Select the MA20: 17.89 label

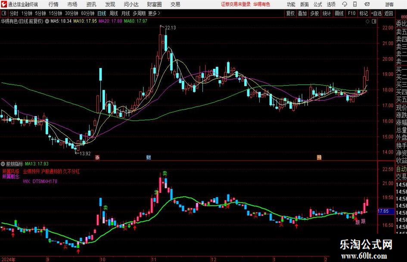[x=110, y=21]
